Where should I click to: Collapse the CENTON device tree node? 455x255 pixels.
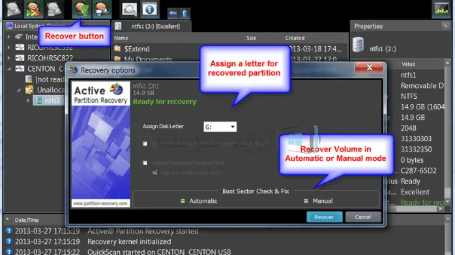[x=9, y=68]
